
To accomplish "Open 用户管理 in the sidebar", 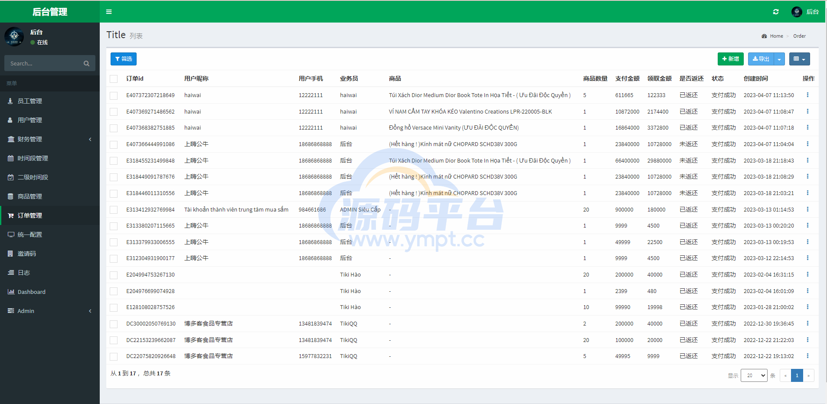I will [x=50, y=120].
